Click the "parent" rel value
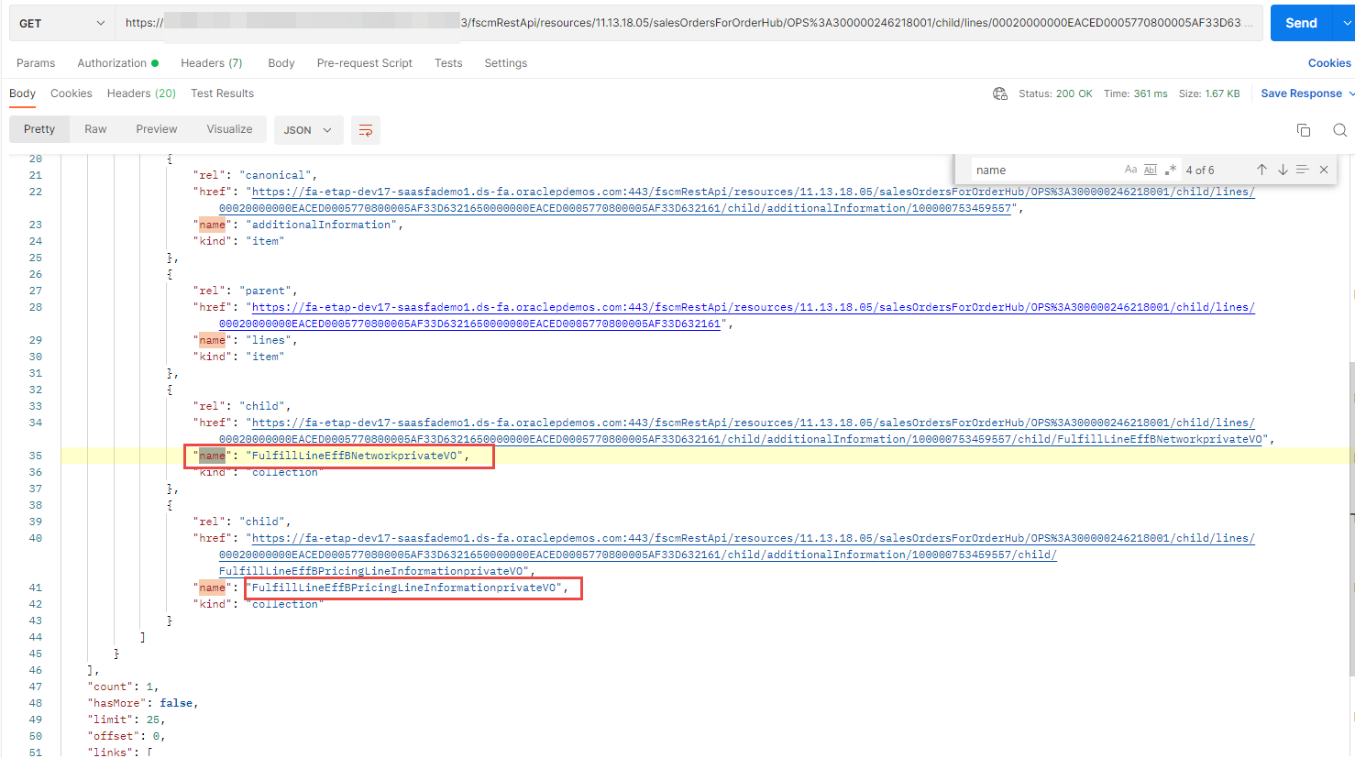This screenshot has height=758, width=1355. [265, 291]
